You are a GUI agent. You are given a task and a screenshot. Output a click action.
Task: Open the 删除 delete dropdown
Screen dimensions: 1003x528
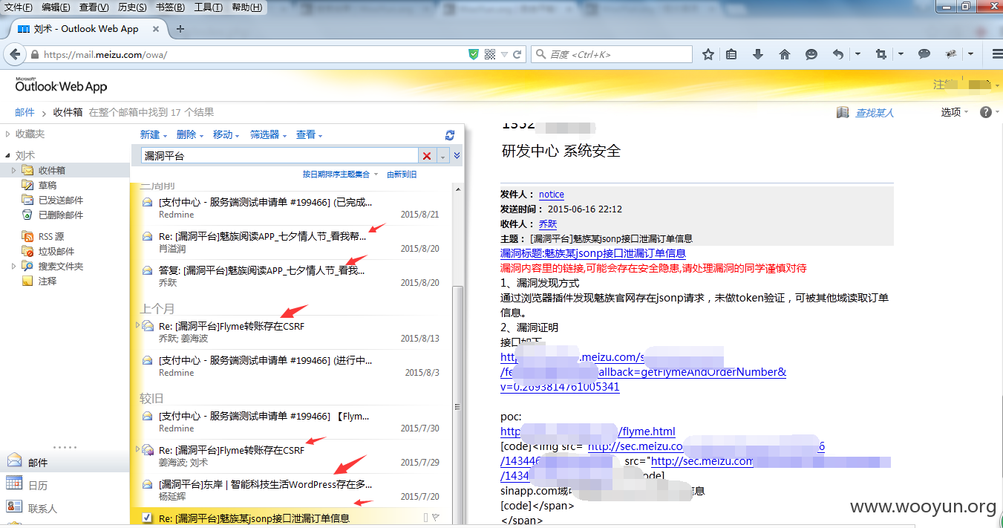tap(190, 134)
